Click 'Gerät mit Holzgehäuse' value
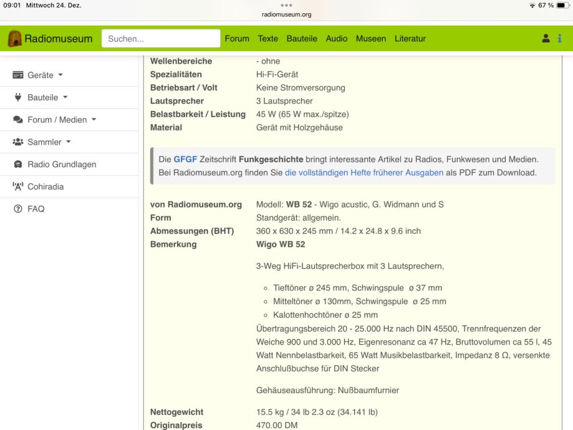The image size is (573, 430). tap(300, 127)
